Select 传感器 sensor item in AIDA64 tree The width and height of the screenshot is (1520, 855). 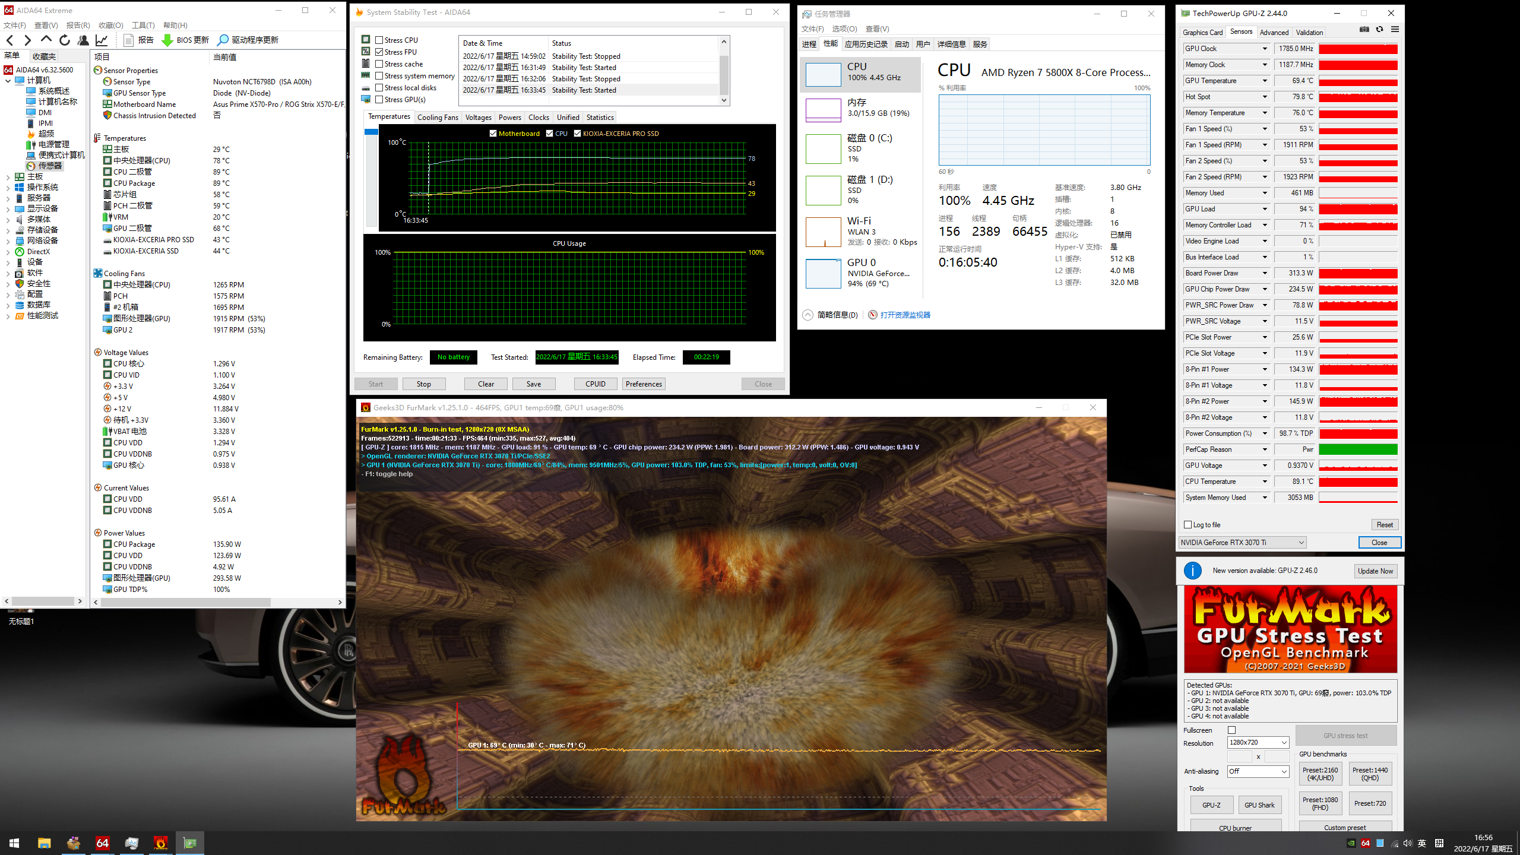pyautogui.click(x=45, y=166)
